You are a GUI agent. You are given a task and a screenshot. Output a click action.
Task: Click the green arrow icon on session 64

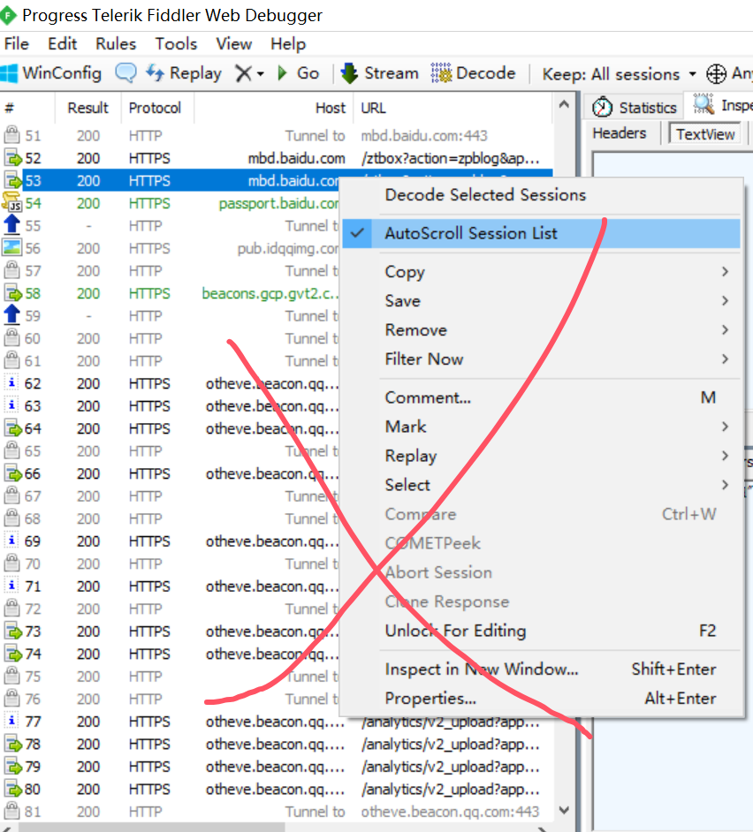pyautogui.click(x=12, y=428)
